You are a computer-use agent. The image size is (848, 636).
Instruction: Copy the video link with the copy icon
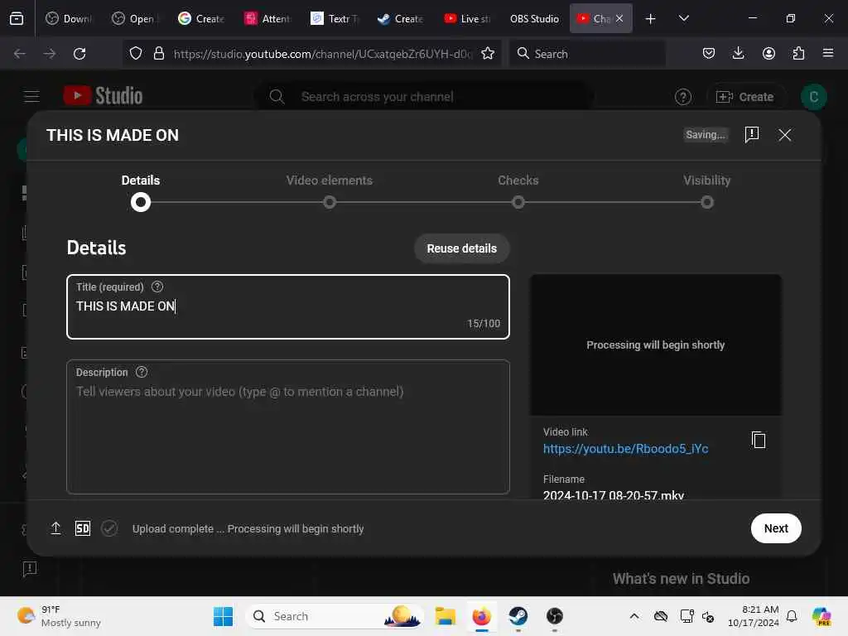(x=759, y=440)
